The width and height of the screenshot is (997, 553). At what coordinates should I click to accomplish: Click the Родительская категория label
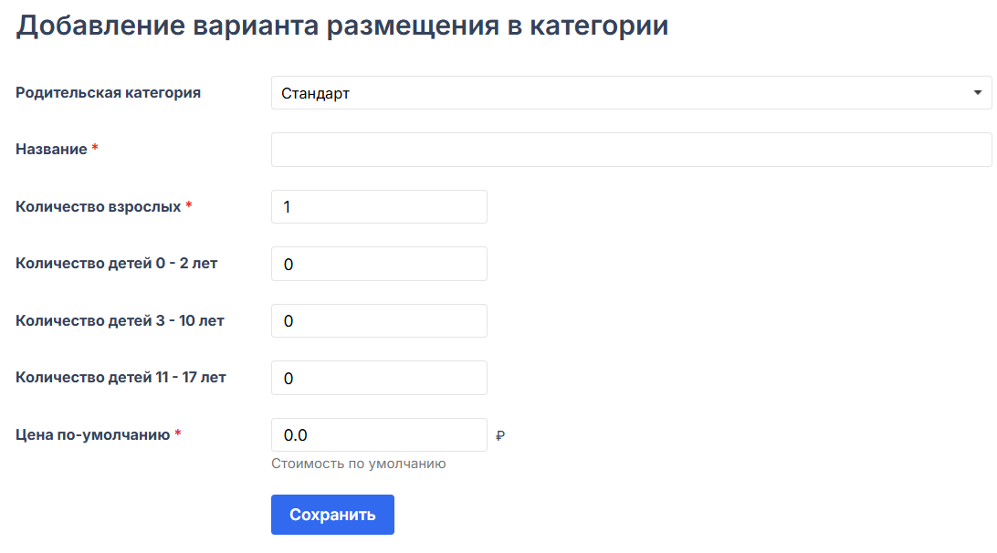(x=108, y=92)
